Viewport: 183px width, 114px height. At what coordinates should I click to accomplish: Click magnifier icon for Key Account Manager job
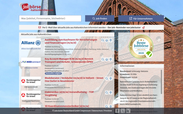pyautogui.click(x=103, y=59)
